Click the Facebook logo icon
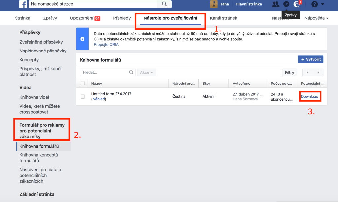 22,4
